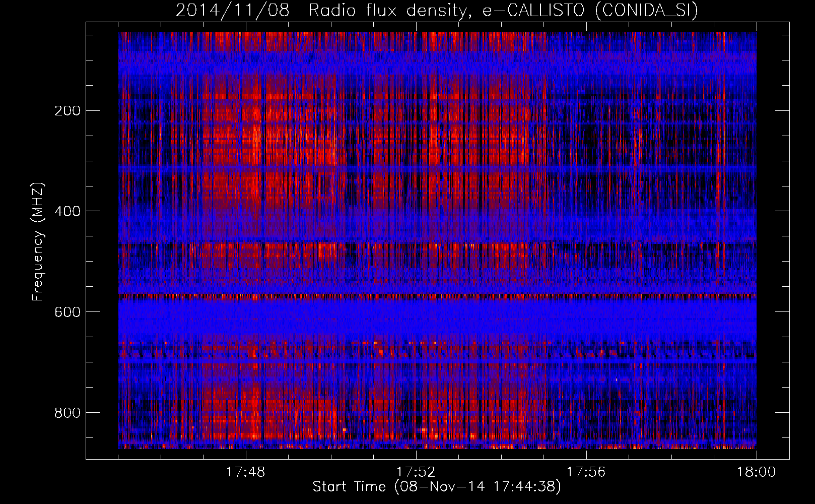Click the 17:48 time tick label
This screenshot has width=815, height=504.
(246, 472)
